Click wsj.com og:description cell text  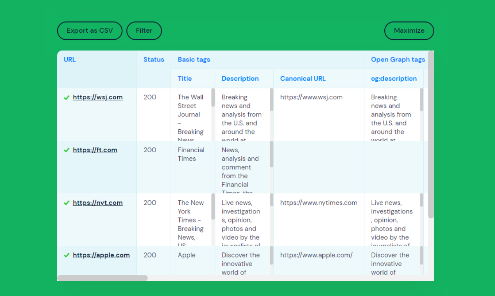[x=391, y=117]
